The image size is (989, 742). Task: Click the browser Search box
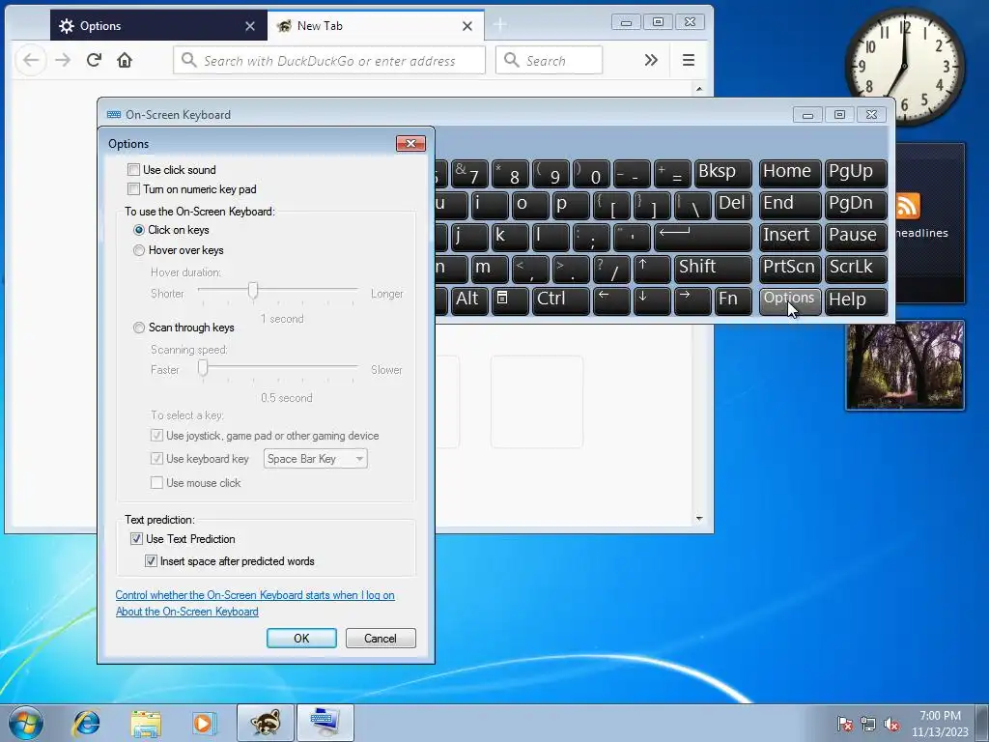[549, 61]
